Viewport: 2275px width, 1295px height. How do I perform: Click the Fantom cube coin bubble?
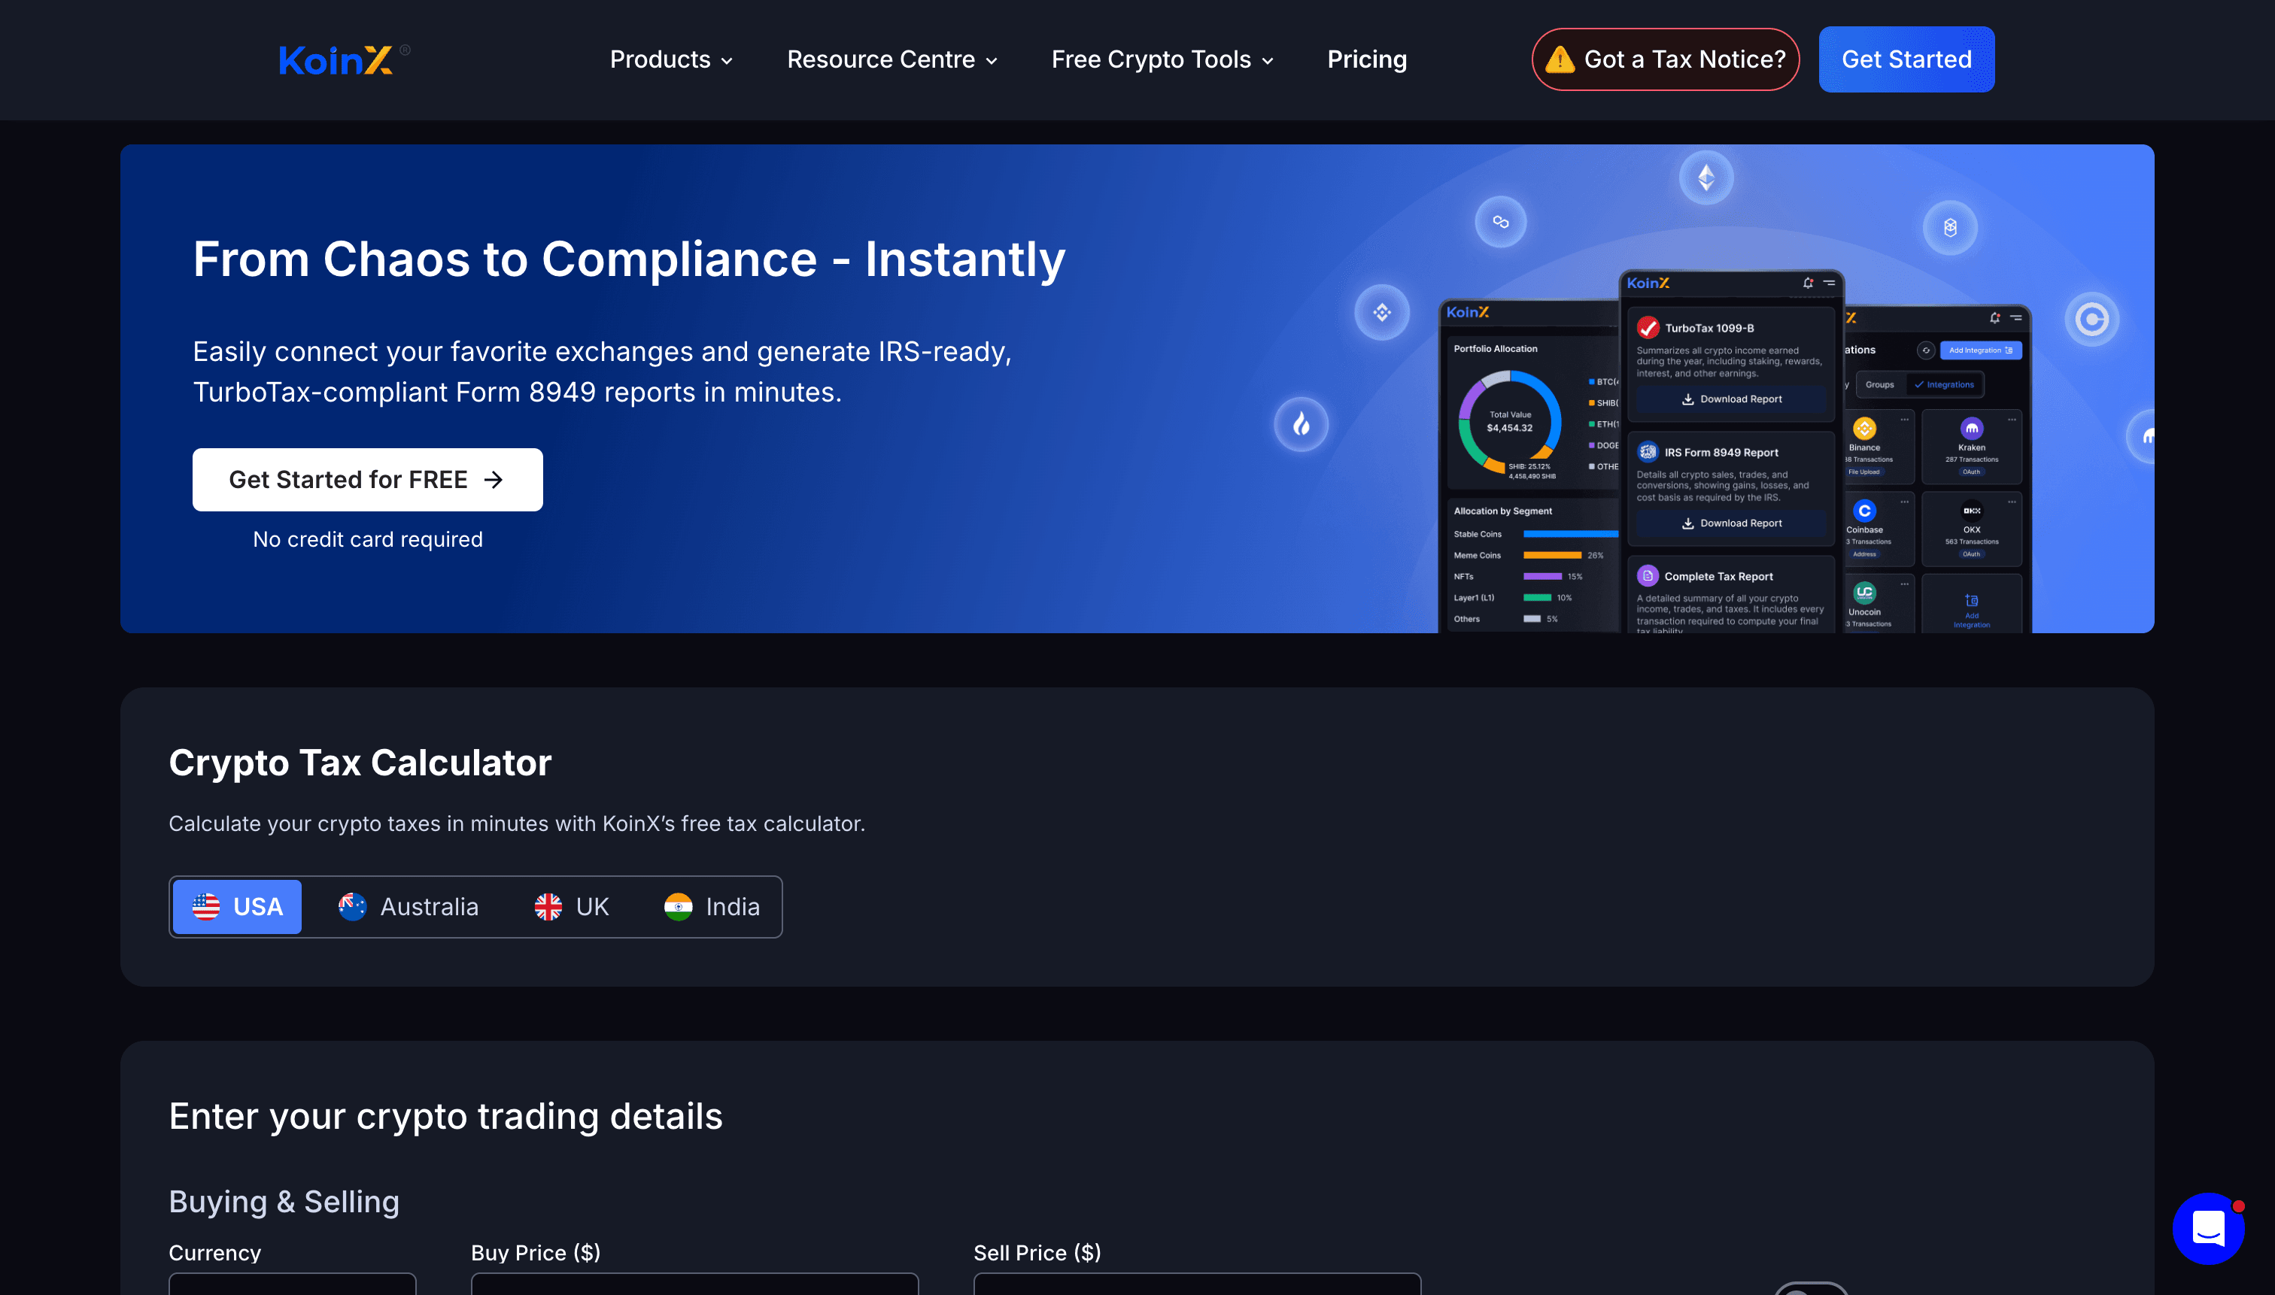pos(1949,228)
